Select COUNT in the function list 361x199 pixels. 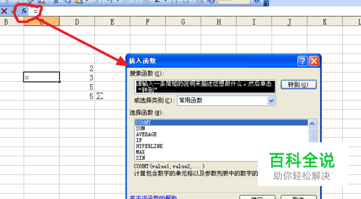click(x=222, y=123)
